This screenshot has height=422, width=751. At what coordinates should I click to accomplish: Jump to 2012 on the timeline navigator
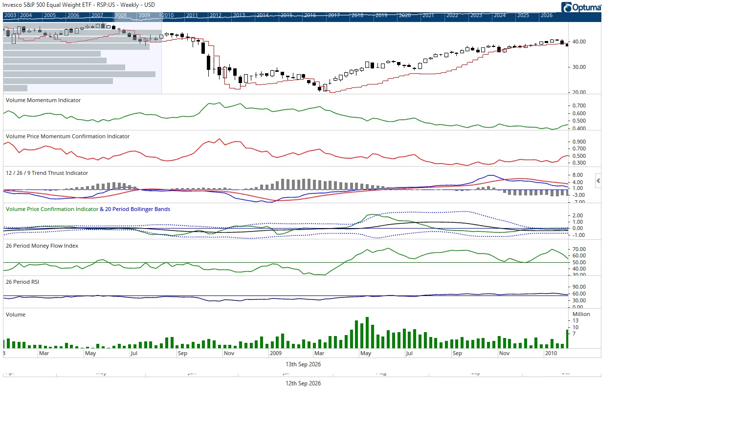coord(216,16)
